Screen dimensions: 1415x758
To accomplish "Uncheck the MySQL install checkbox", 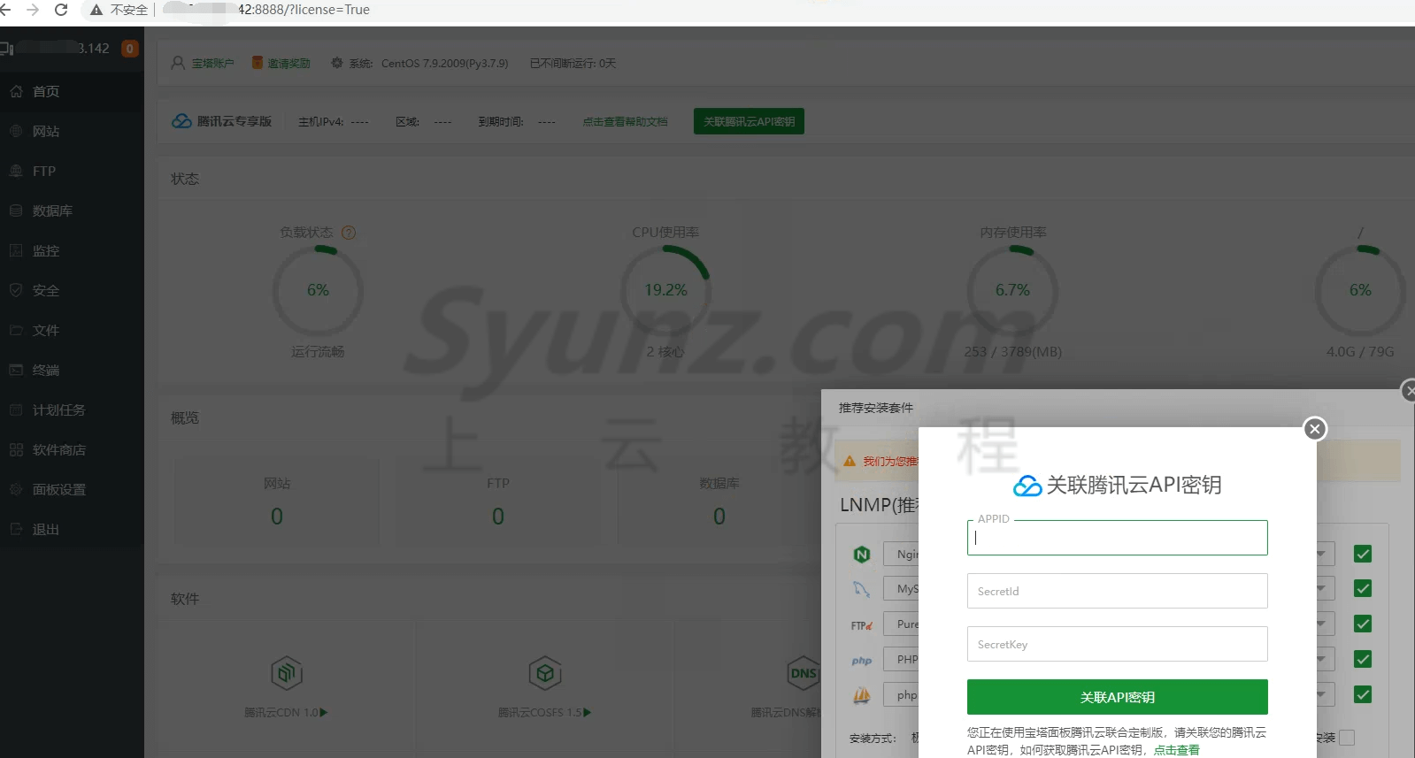I will pyautogui.click(x=1363, y=588).
